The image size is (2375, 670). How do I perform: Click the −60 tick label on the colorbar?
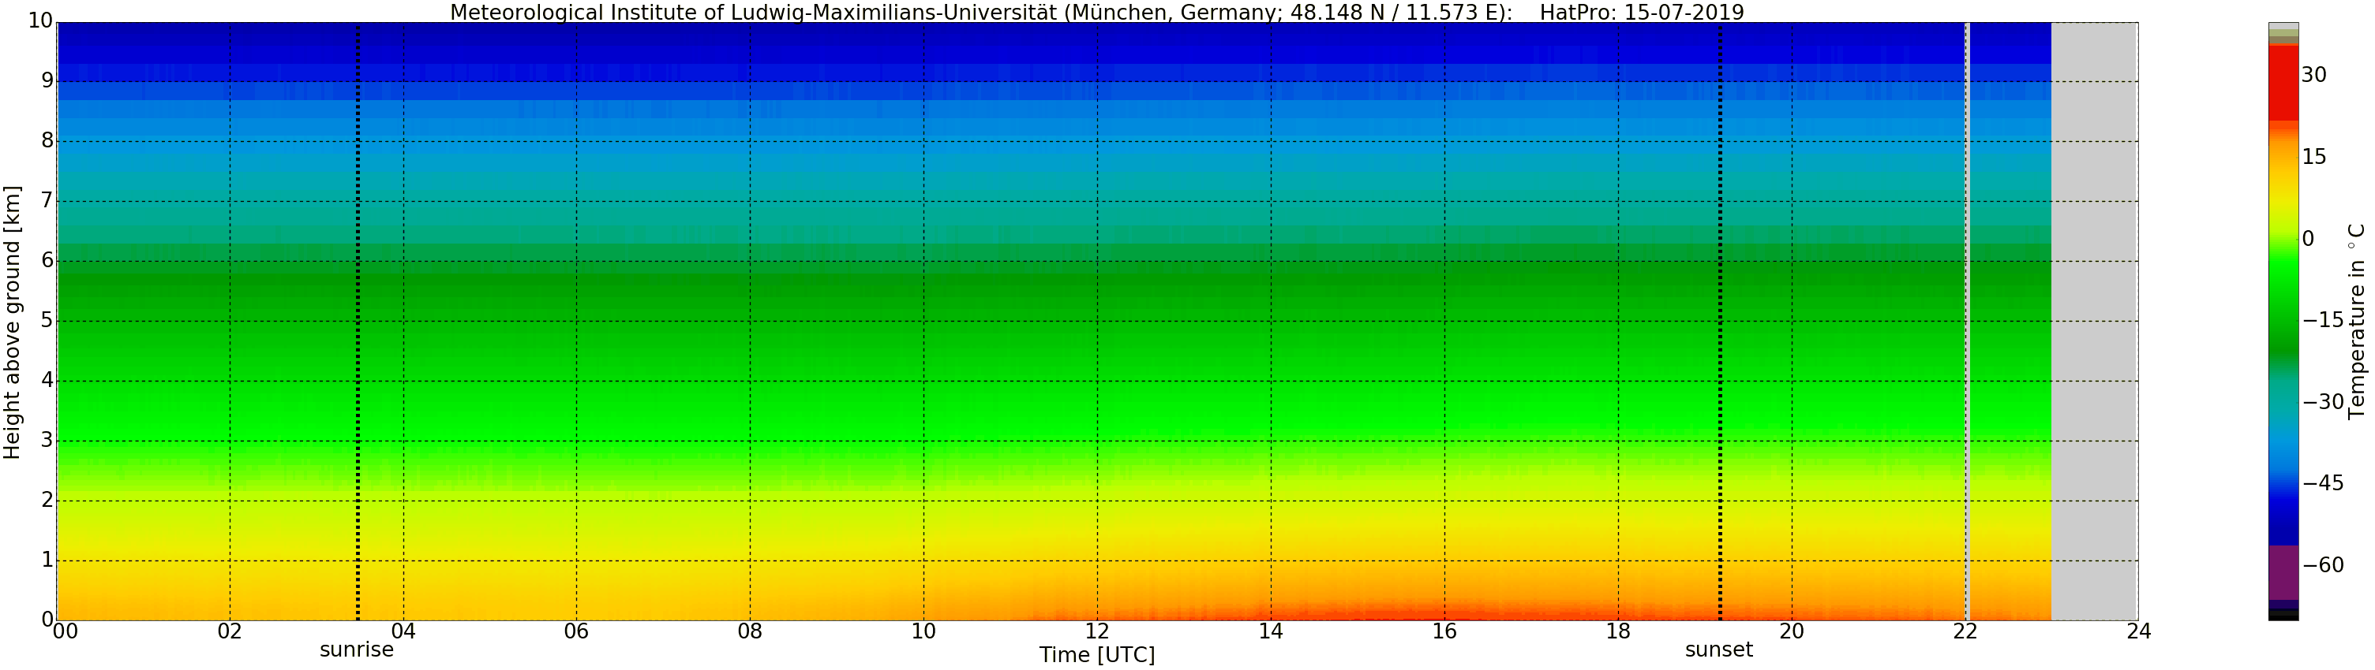[x=2322, y=565]
